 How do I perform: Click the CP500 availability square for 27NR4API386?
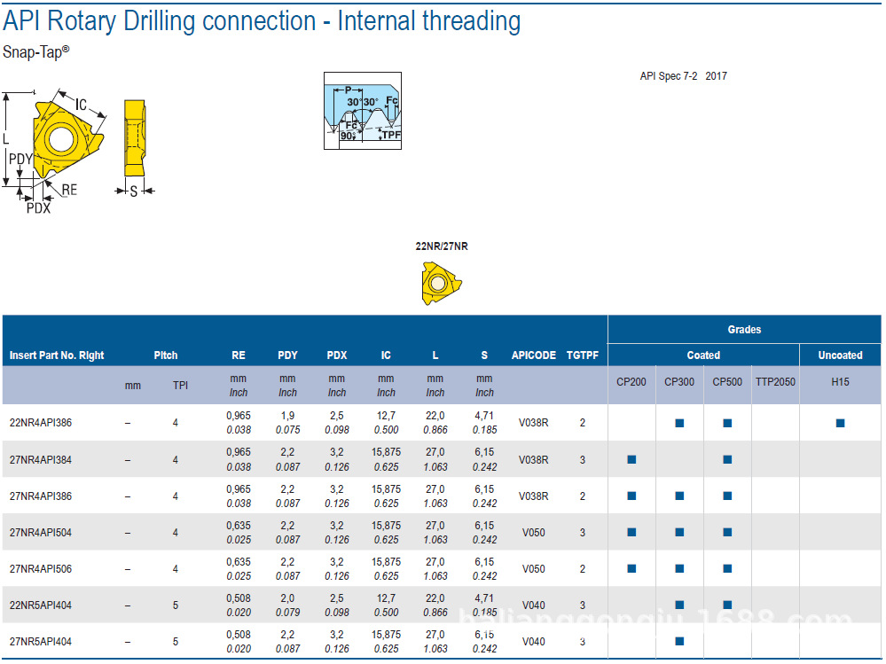pos(728,496)
